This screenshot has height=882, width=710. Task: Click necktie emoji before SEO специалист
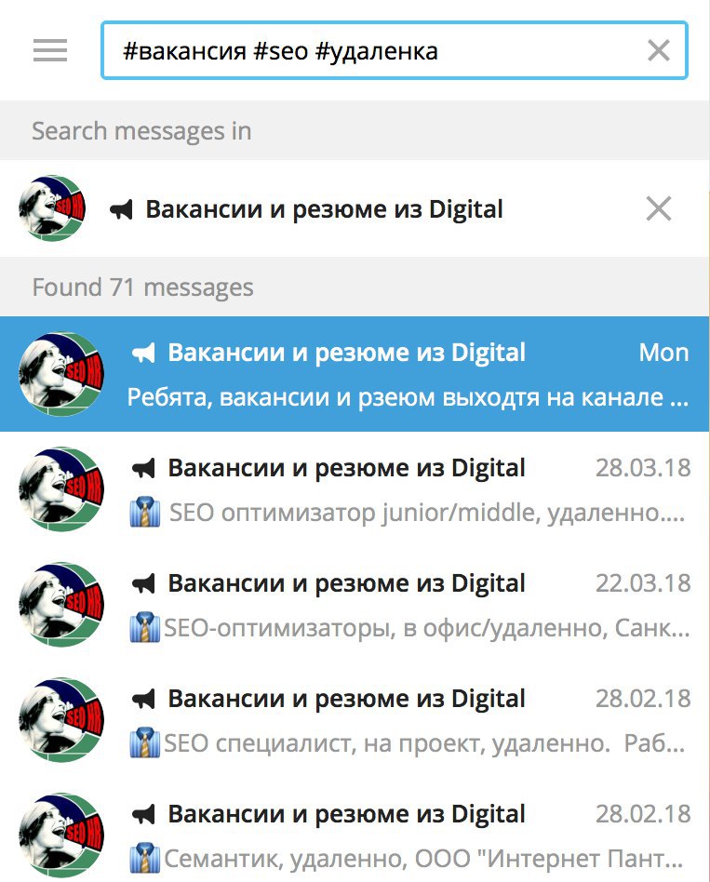[x=145, y=743]
